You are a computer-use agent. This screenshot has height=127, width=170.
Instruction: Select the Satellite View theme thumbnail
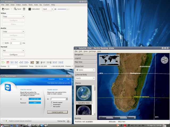point(83,93)
